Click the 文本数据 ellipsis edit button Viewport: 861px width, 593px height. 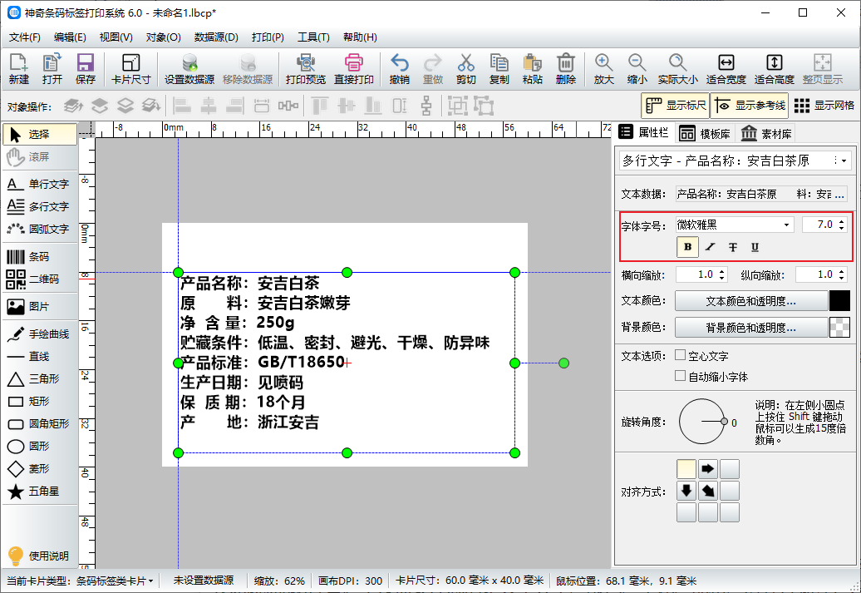839,194
